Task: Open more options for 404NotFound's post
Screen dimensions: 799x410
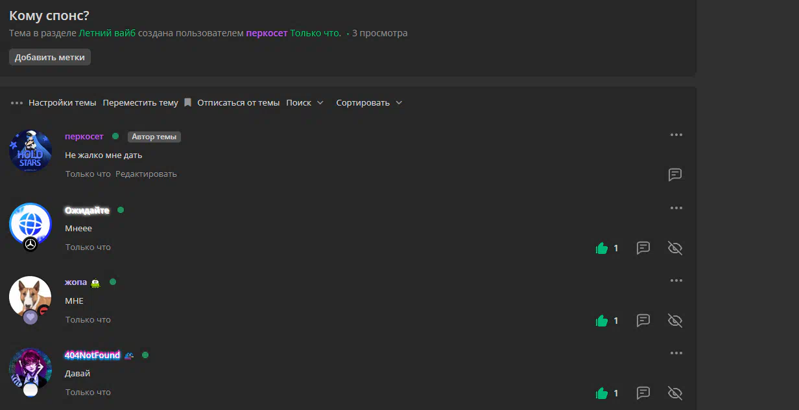Action: coord(676,353)
